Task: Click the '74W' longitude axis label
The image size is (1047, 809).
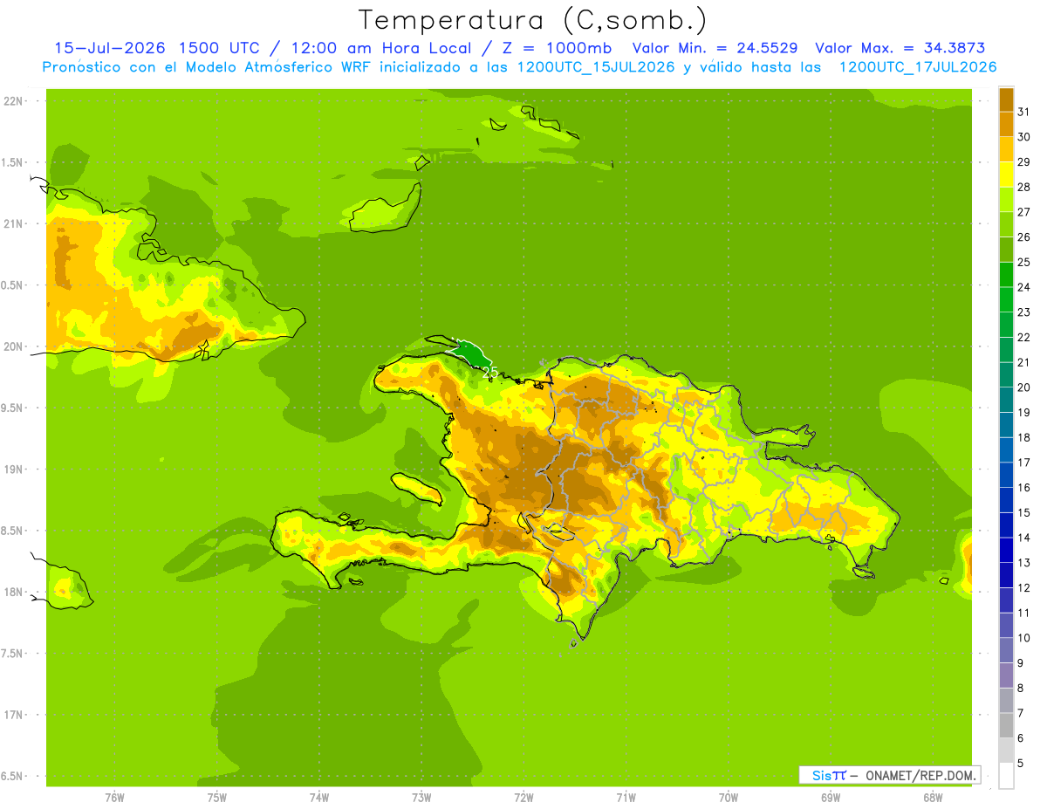Action: click(319, 797)
